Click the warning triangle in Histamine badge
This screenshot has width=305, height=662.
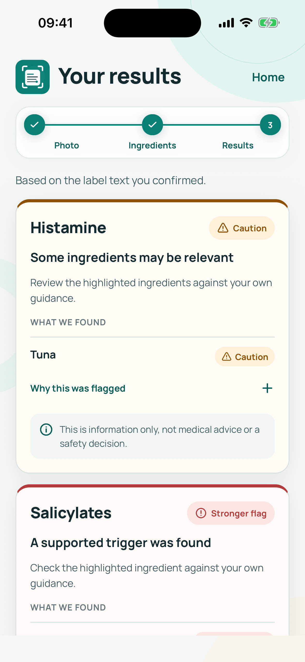tap(223, 228)
